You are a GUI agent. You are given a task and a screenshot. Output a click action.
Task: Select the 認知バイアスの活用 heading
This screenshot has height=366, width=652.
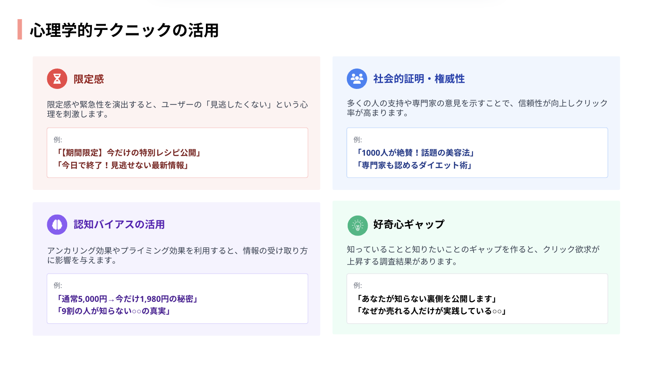point(119,225)
